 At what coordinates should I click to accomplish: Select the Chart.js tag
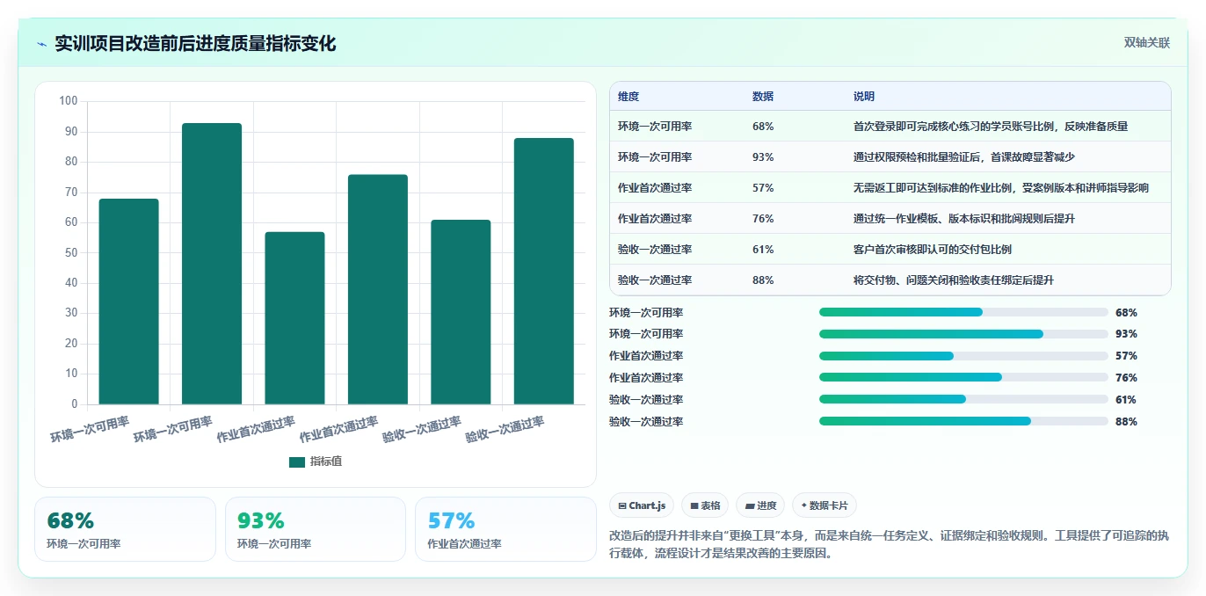click(x=642, y=505)
